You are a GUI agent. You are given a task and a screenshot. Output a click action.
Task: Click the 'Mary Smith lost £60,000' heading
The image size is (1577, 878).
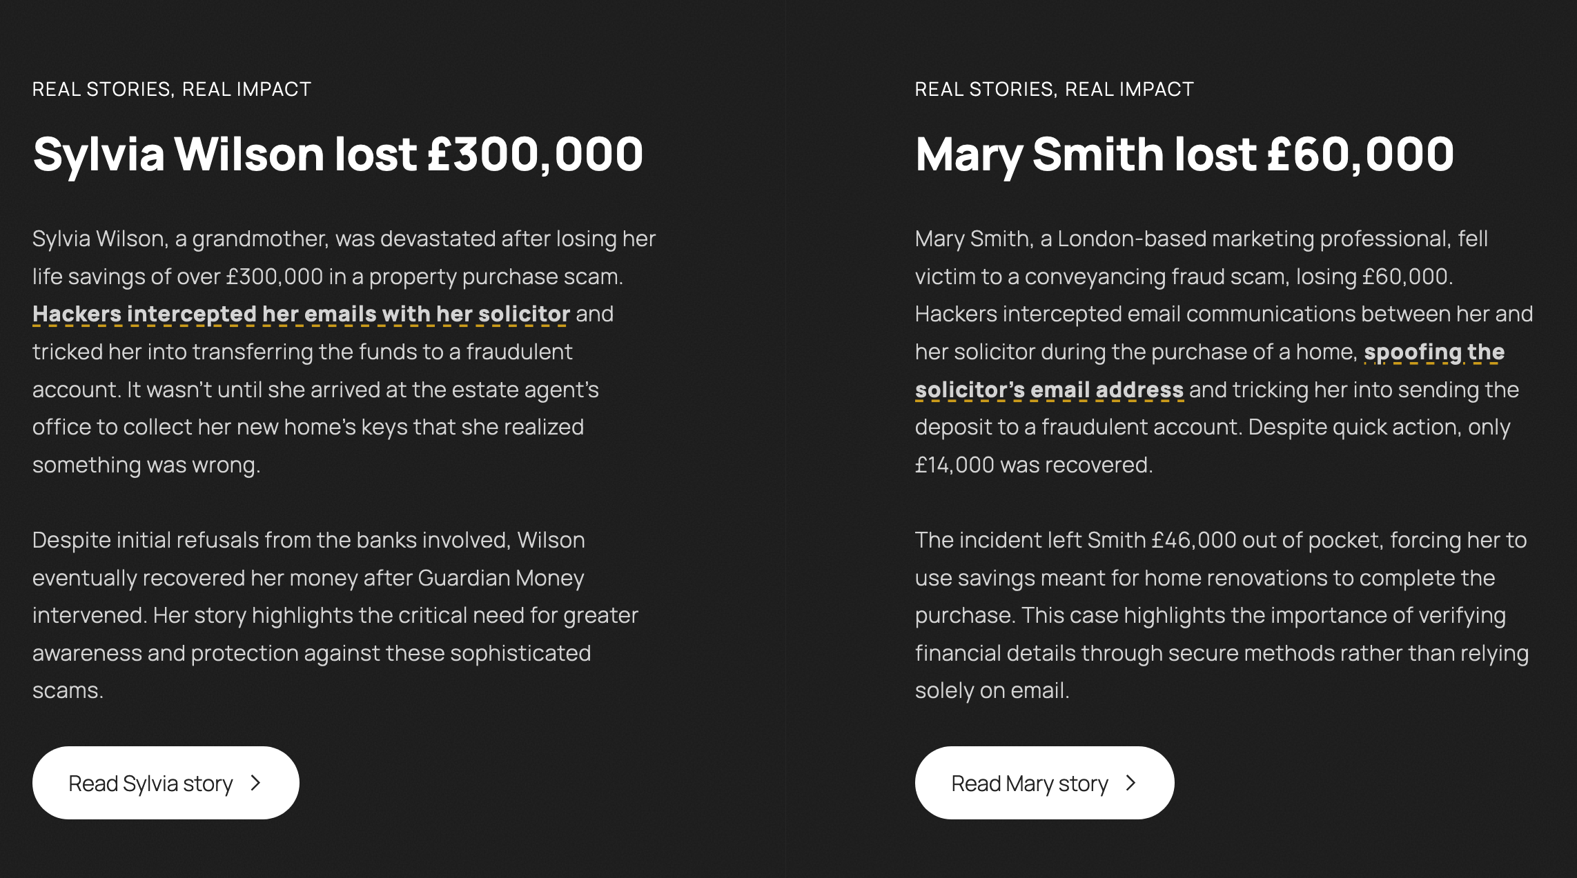point(1184,154)
